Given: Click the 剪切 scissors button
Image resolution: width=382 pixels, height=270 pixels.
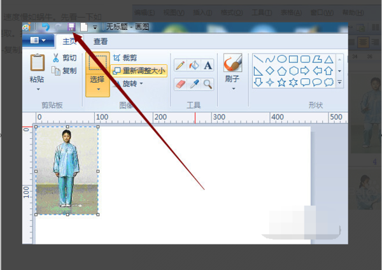Looking at the screenshot, I should click(64, 58).
